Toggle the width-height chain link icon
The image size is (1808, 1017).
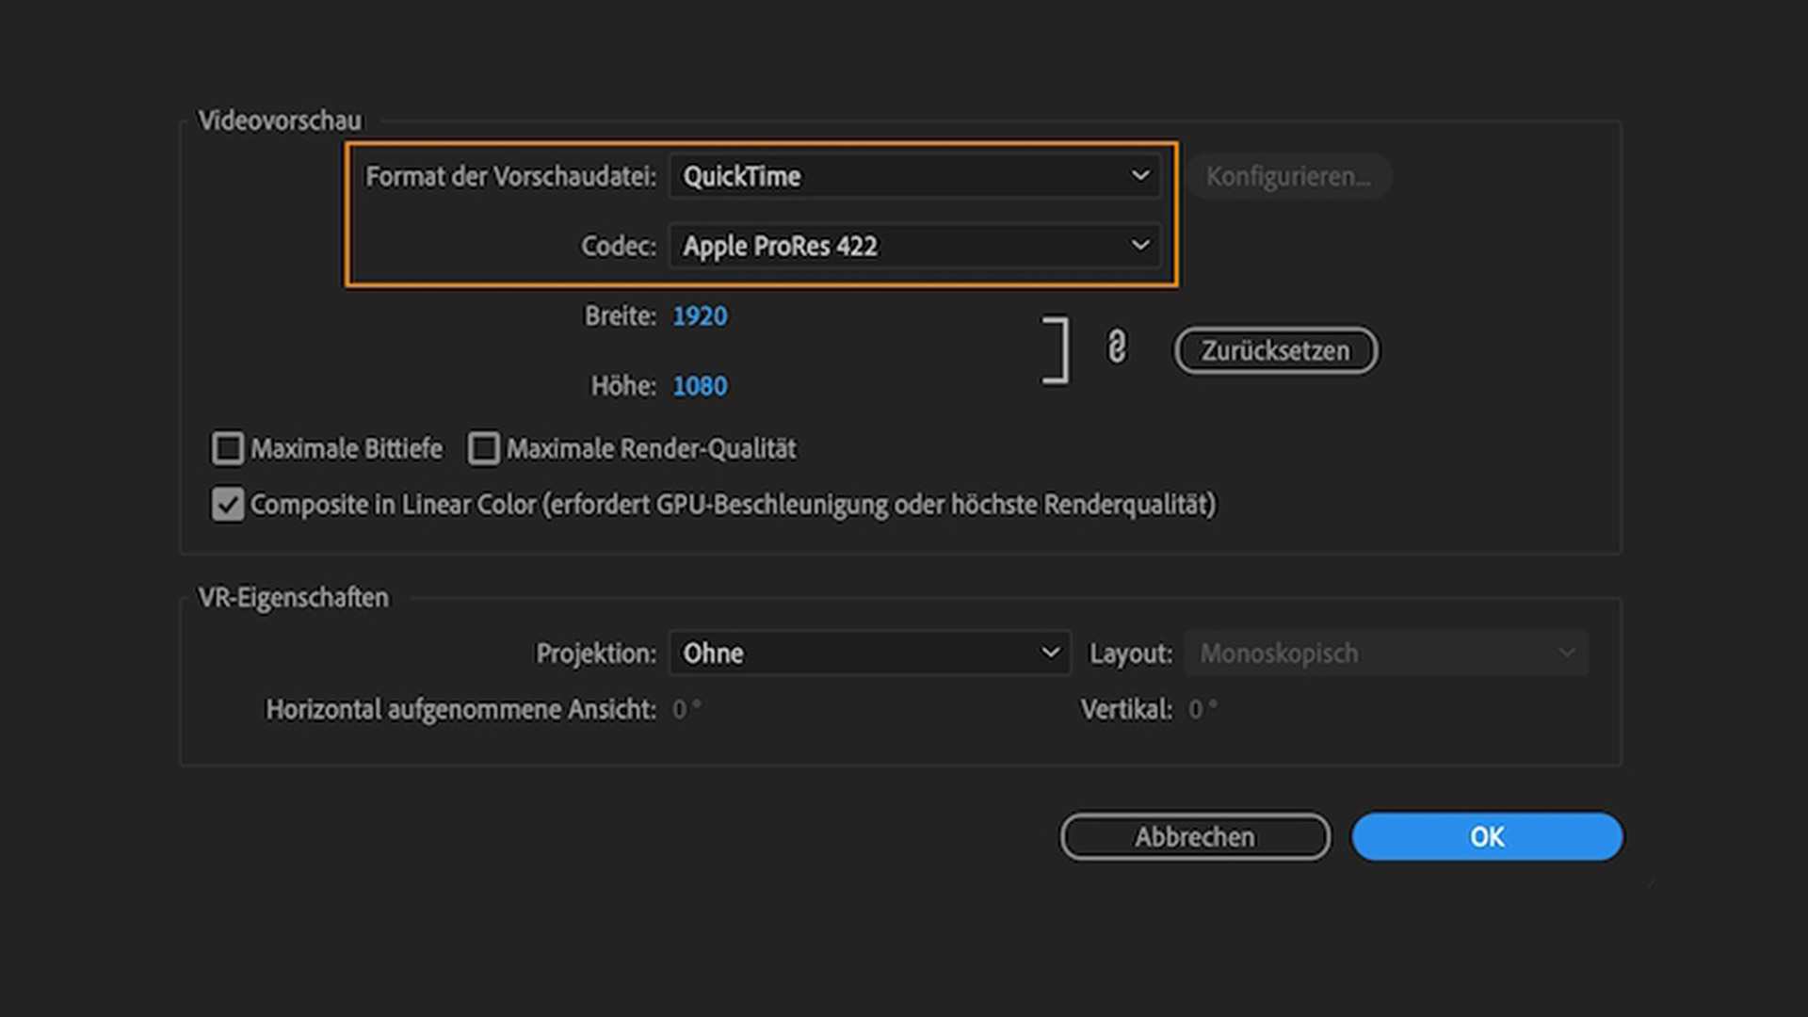1116,347
